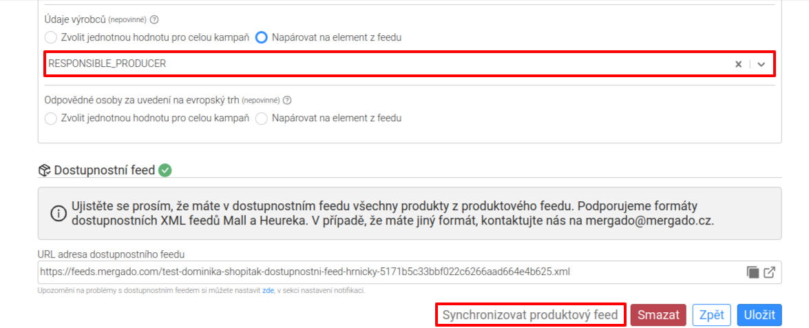Select Napárovat na element under Údaje výrobců
The image size is (809, 328).
(x=262, y=38)
